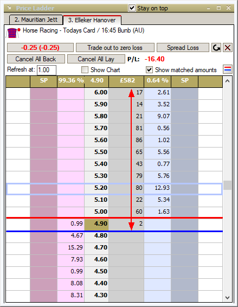Click the red-blue lines icon

click(x=228, y=69)
